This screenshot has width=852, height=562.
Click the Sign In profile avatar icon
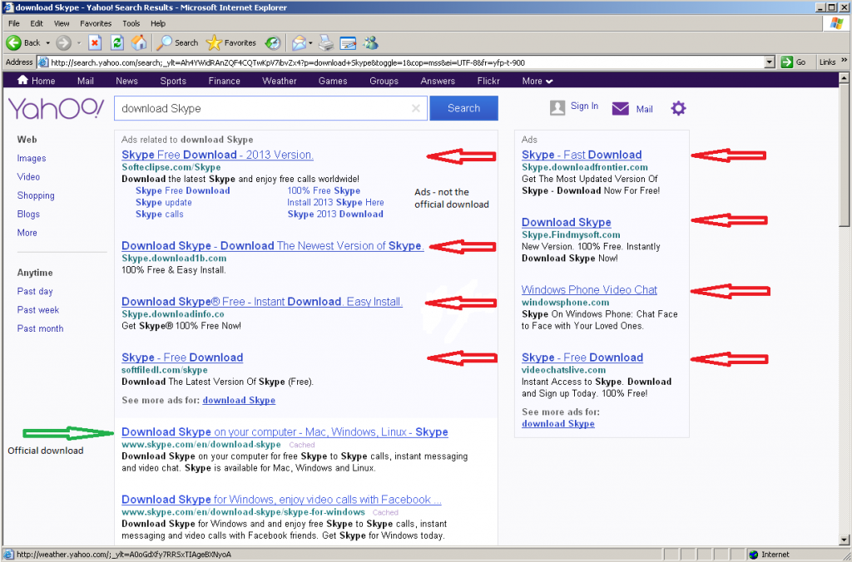[557, 107]
